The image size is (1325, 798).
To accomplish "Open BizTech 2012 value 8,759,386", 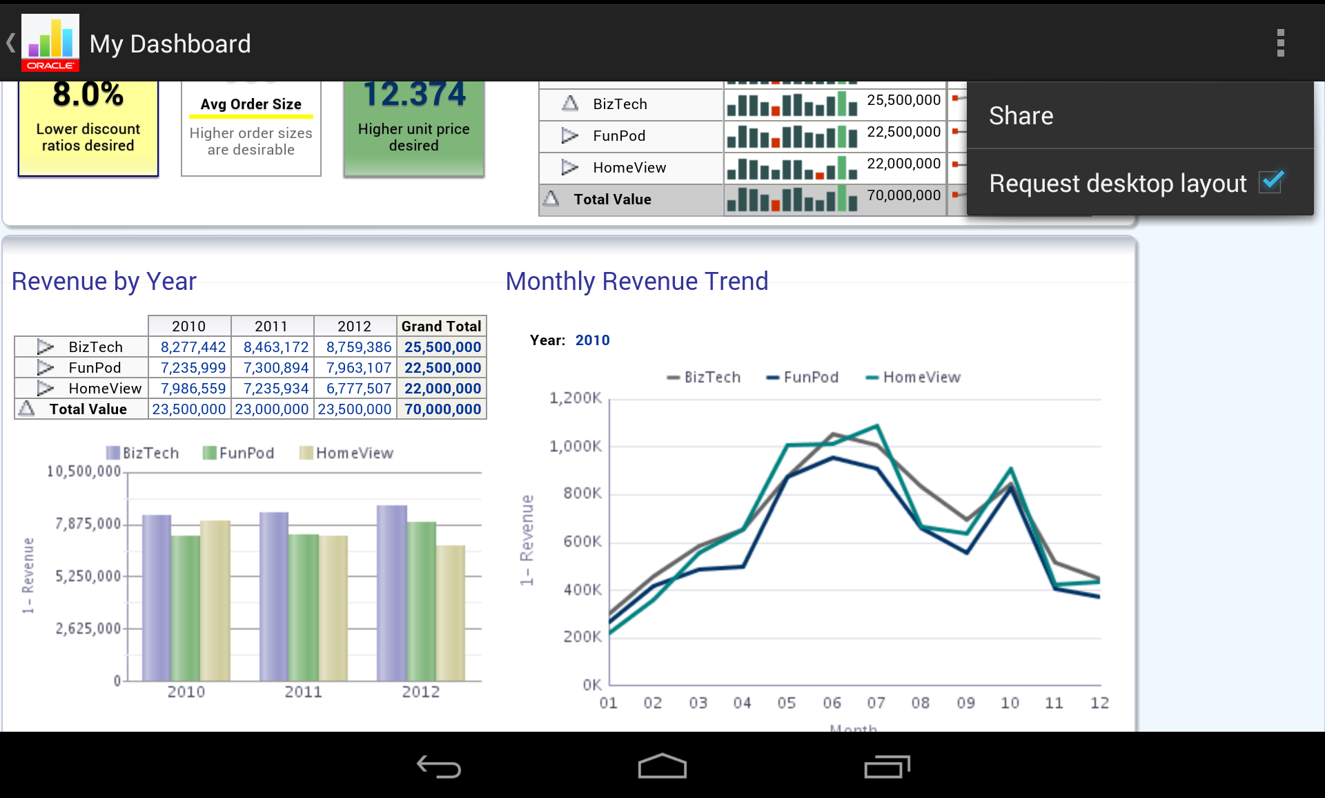I will coord(359,347).
